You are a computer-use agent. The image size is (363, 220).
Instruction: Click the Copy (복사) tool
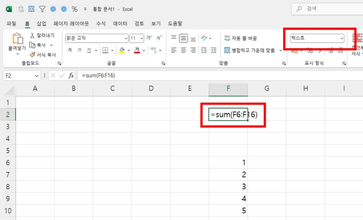coord(39,45)
